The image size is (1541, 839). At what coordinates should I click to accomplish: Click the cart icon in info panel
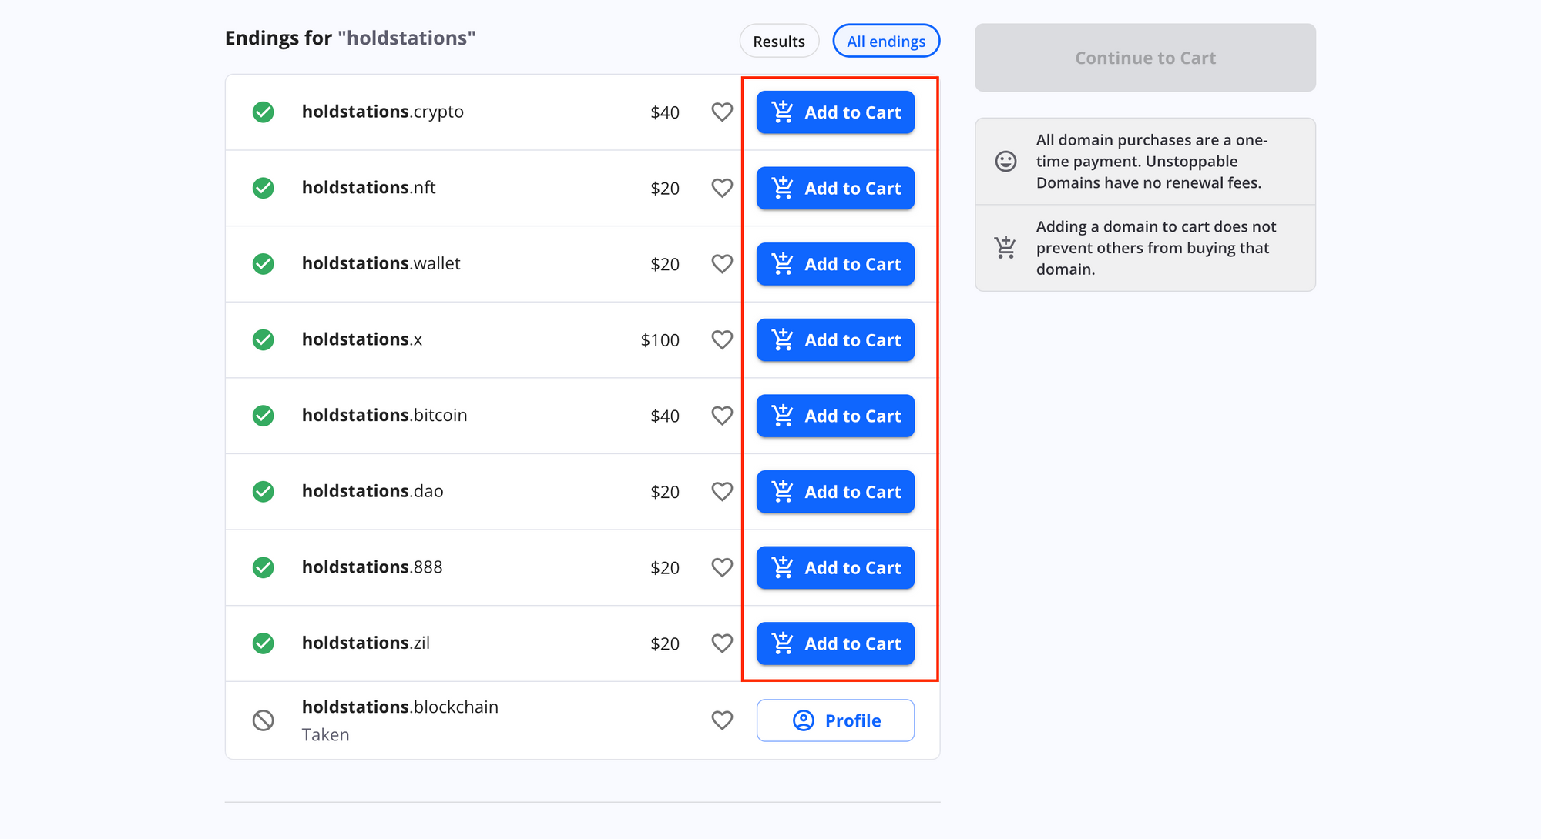click(1006, 247)
